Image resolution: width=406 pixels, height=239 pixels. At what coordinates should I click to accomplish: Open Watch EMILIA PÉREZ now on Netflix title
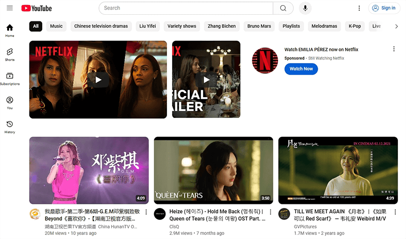click(321, 49)
